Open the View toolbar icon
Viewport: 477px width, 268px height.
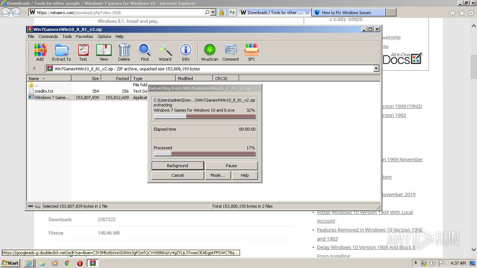(104, 52)
